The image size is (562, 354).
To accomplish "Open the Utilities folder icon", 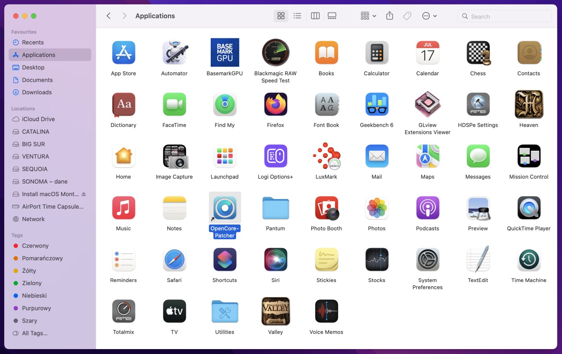I will pos(225,312).
